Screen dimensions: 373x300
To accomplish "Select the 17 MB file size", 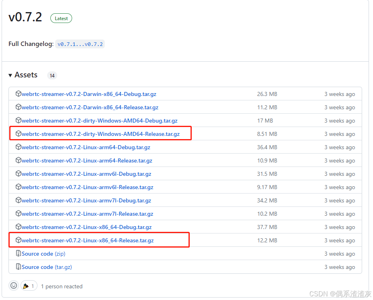I will pos(265,121).
